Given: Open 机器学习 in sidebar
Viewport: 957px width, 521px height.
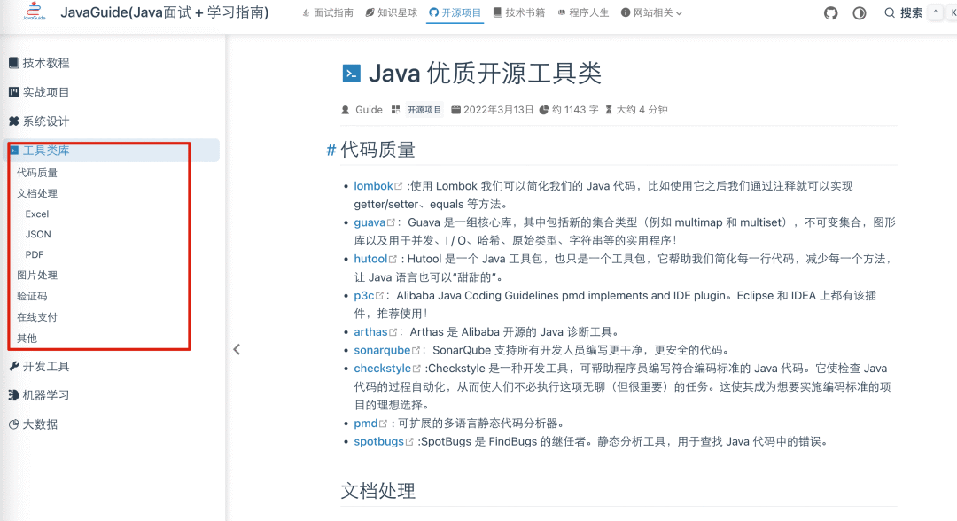Looking at the screenshot, I should click(x=39, y=395).
